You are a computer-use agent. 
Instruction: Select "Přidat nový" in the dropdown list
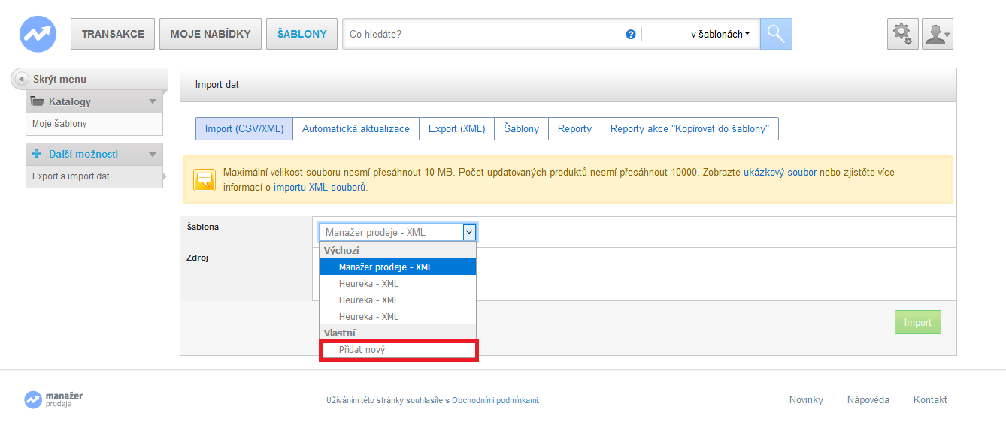click(398, 350)
